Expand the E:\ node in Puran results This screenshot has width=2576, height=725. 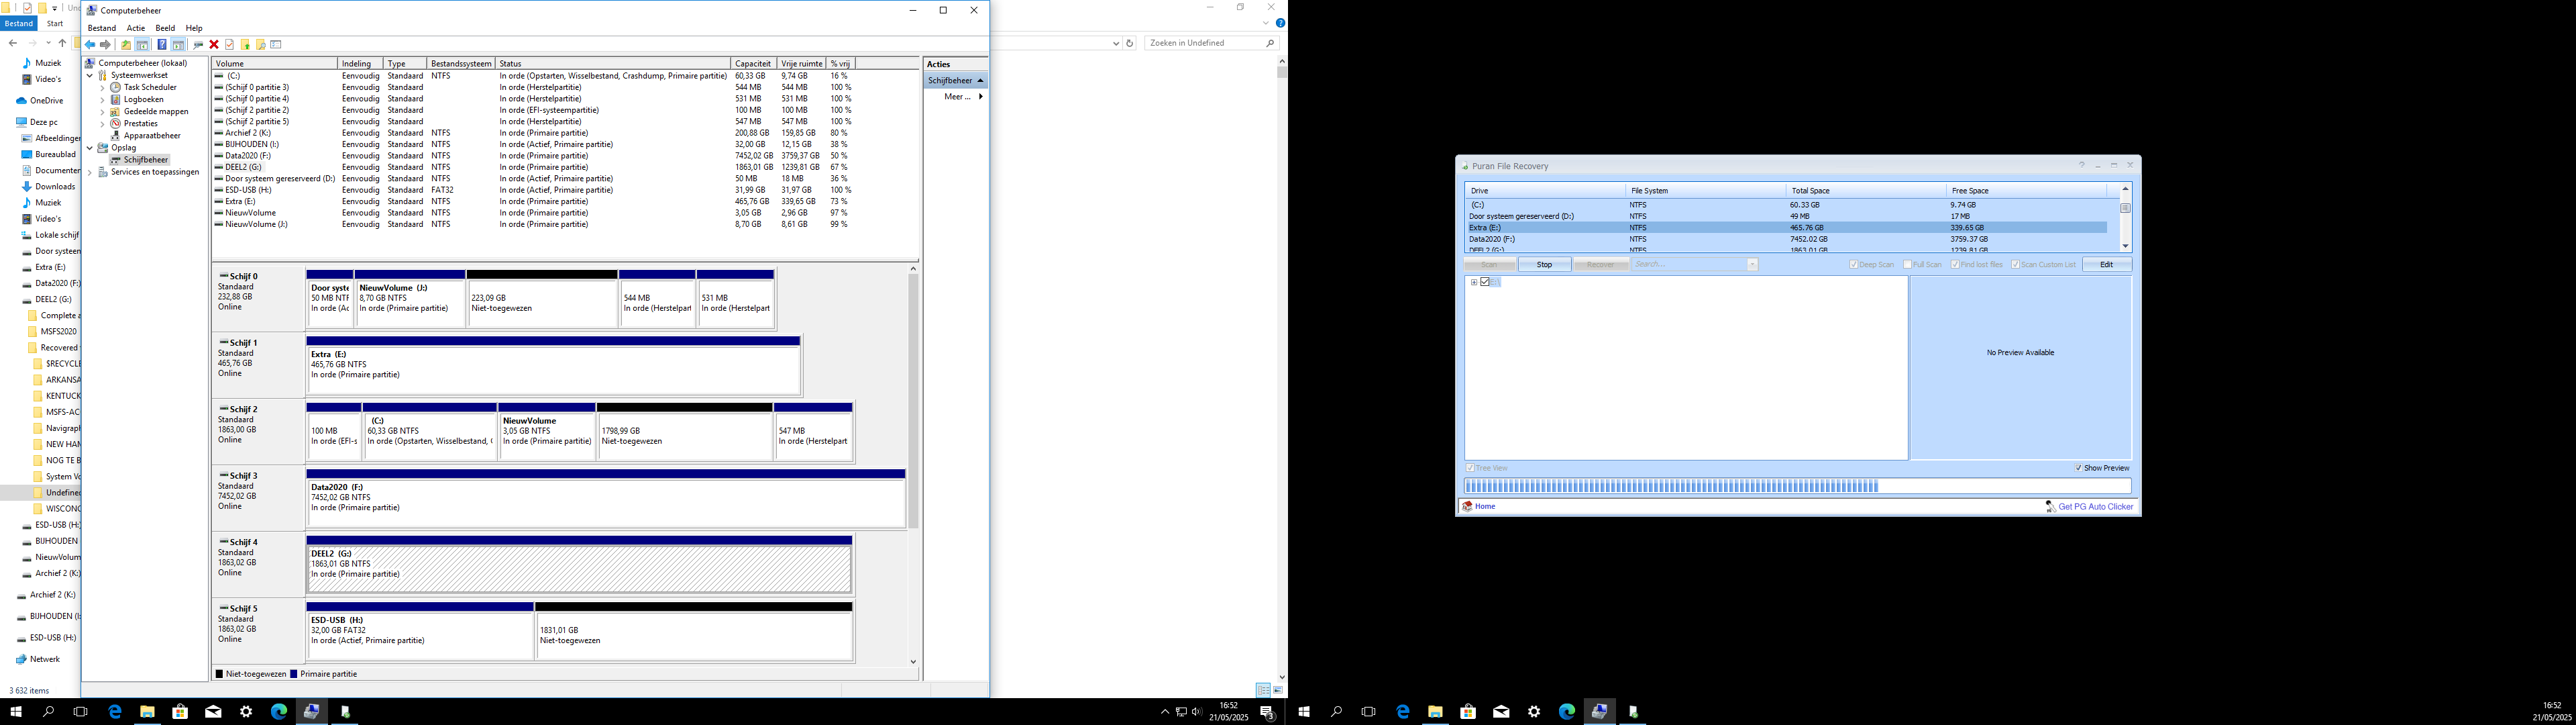pos(1474,283)
